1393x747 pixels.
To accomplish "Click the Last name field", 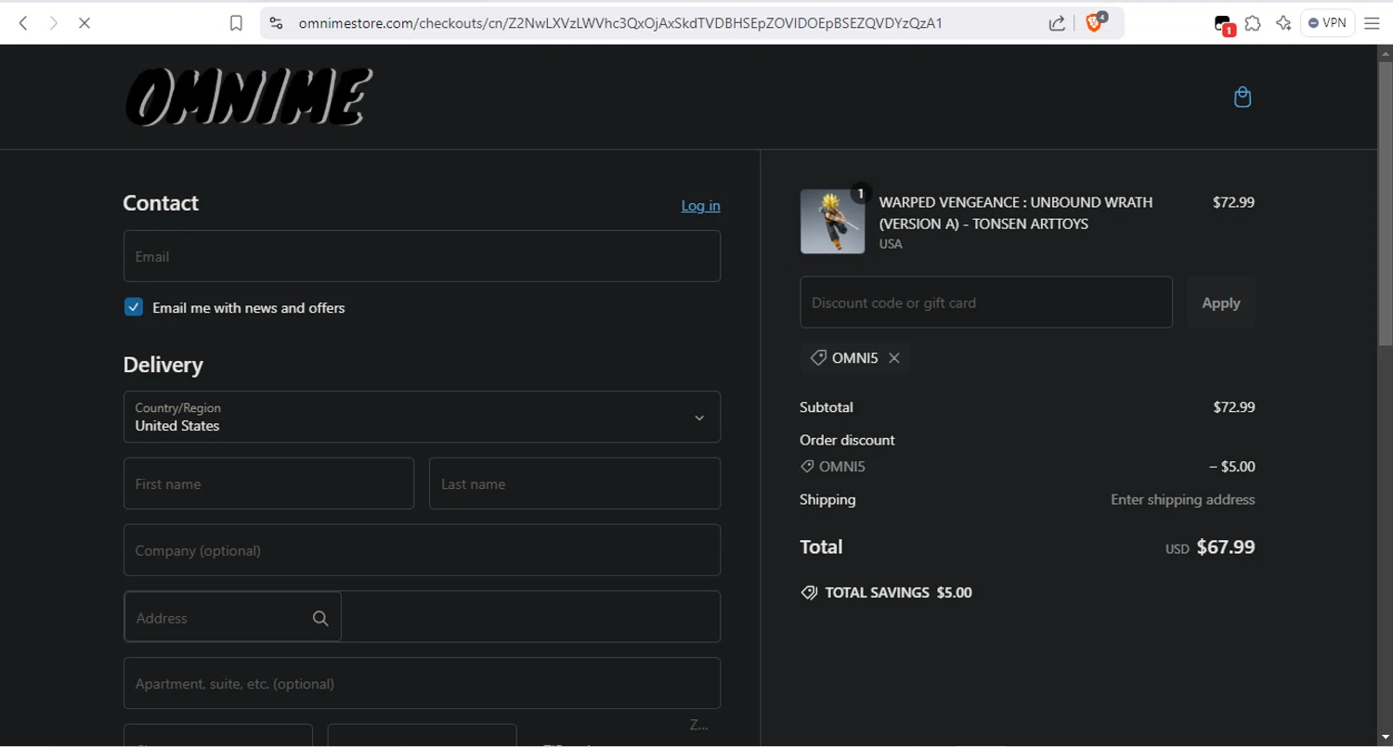I will pyautogui.click(x=575, y=483).
